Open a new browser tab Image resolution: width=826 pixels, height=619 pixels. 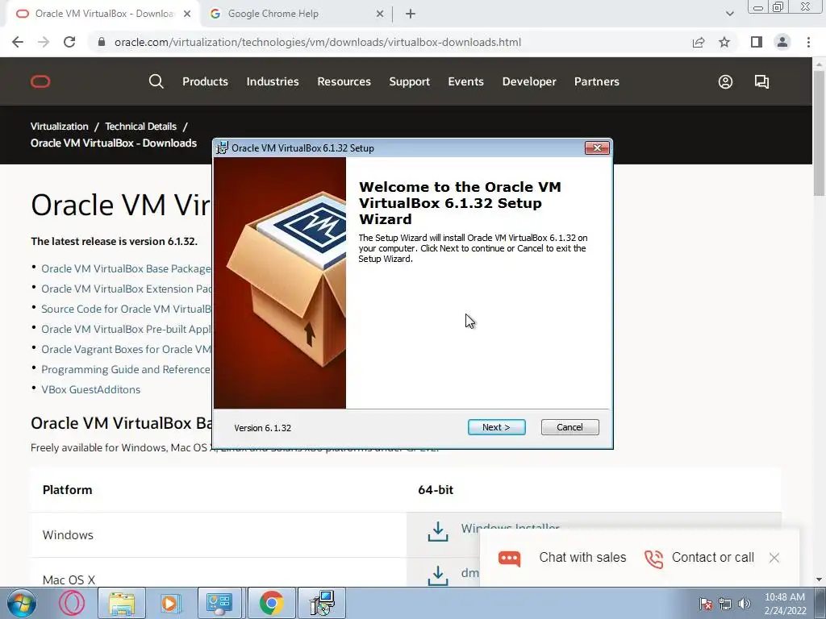[411, 14]
